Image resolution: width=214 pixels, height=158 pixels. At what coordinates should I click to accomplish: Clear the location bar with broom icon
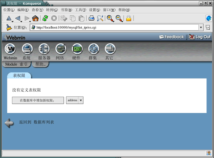(9, 27)
